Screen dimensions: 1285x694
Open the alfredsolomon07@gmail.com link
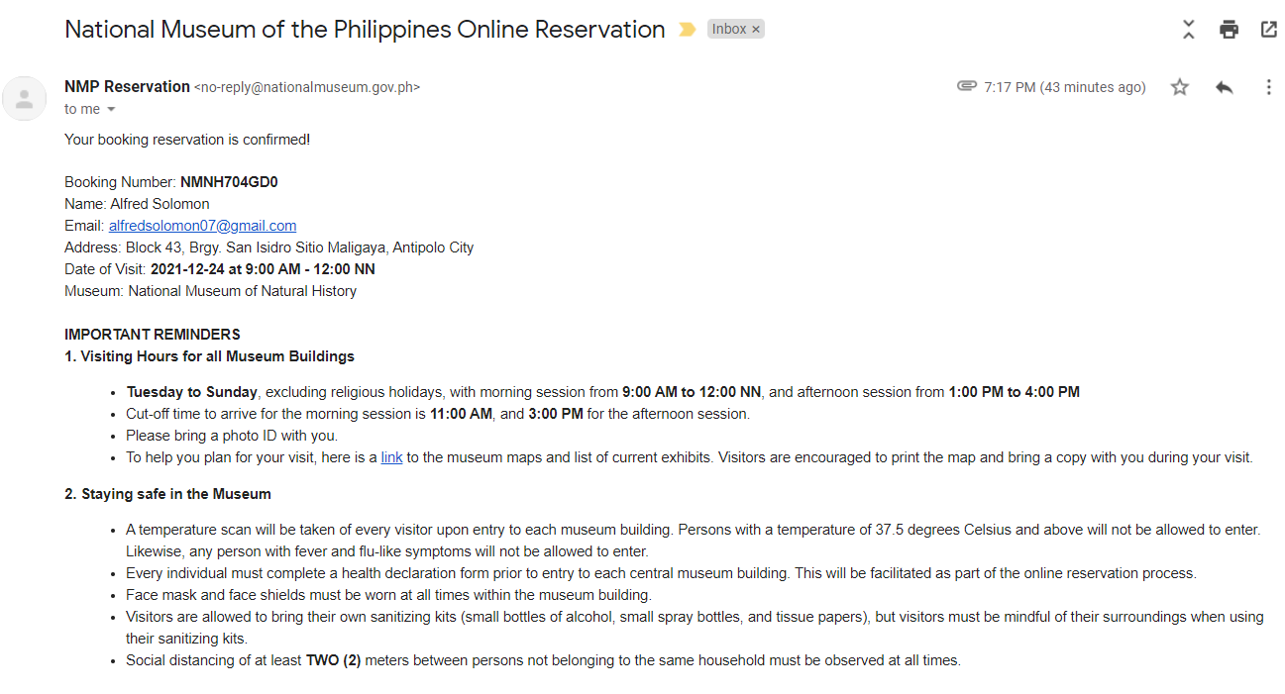tap(202, 226)
